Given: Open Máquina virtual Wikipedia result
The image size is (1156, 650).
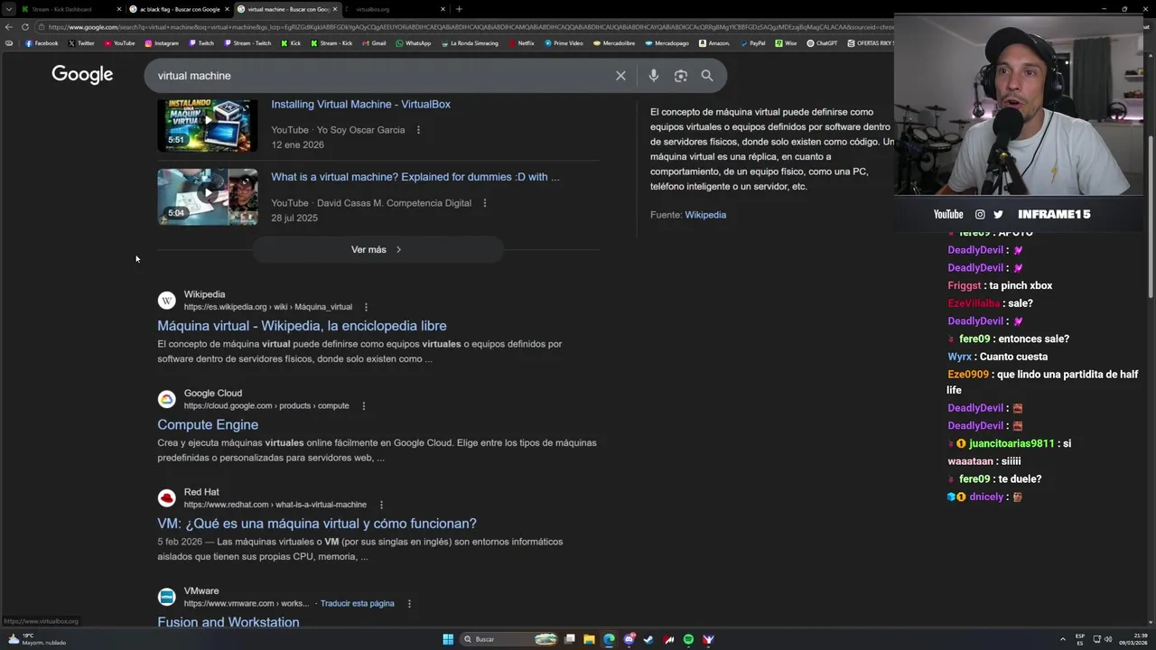Looking at the screenshot, I should coord(302,326).
